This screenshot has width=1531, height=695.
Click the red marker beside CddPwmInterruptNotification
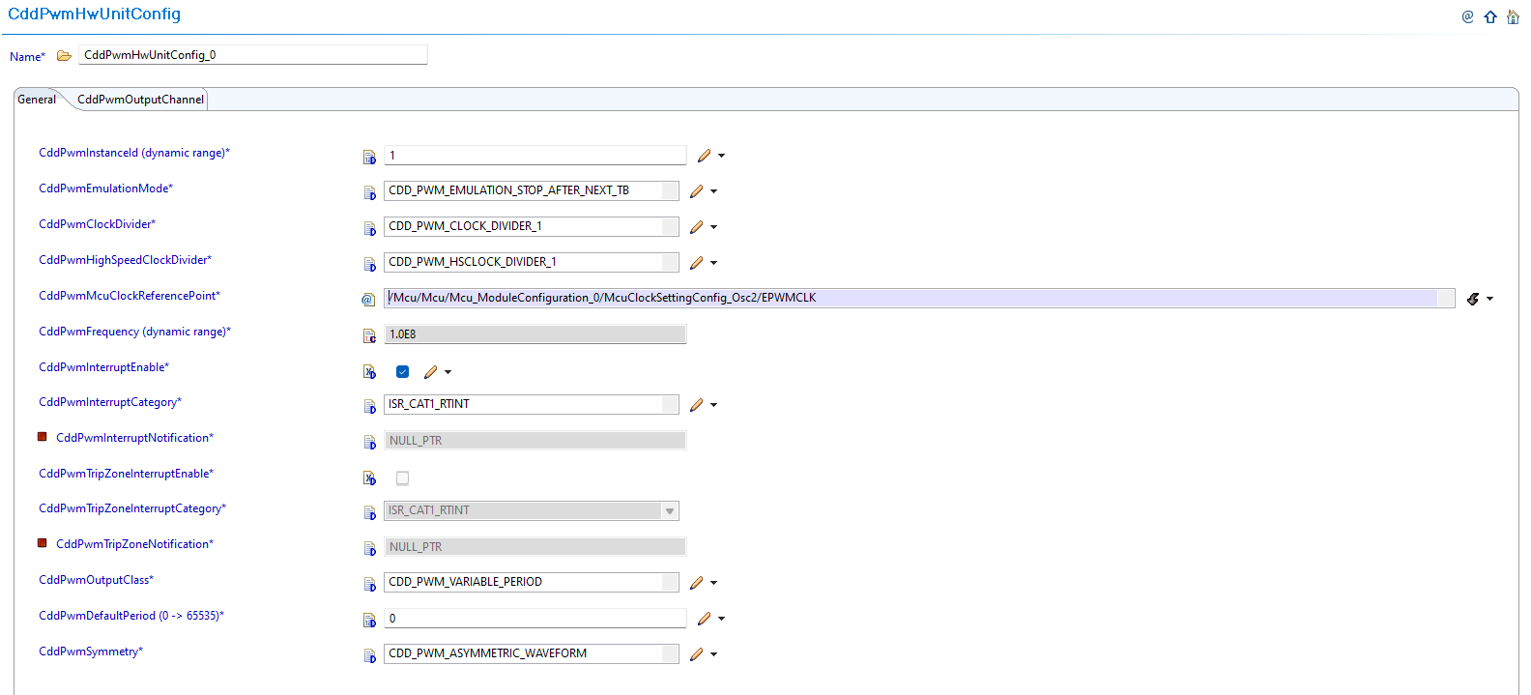(43, 437)
